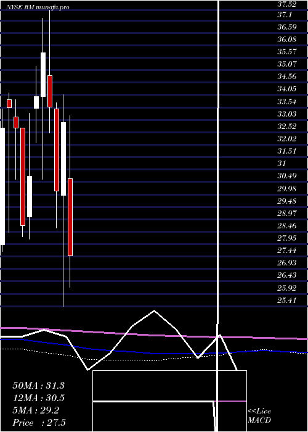This screenshot has width=308, height=432.
Task: Click the NYSE RM munafa.pro chart title
Action: [38, 7]
